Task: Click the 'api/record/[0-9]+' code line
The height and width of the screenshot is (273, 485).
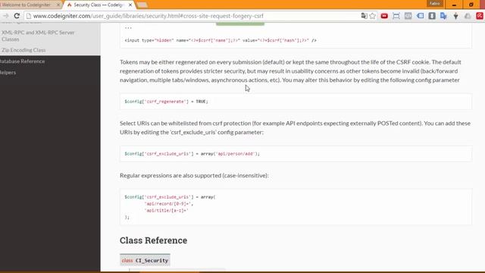Action: pyautogui.click(x=168, y=204)
